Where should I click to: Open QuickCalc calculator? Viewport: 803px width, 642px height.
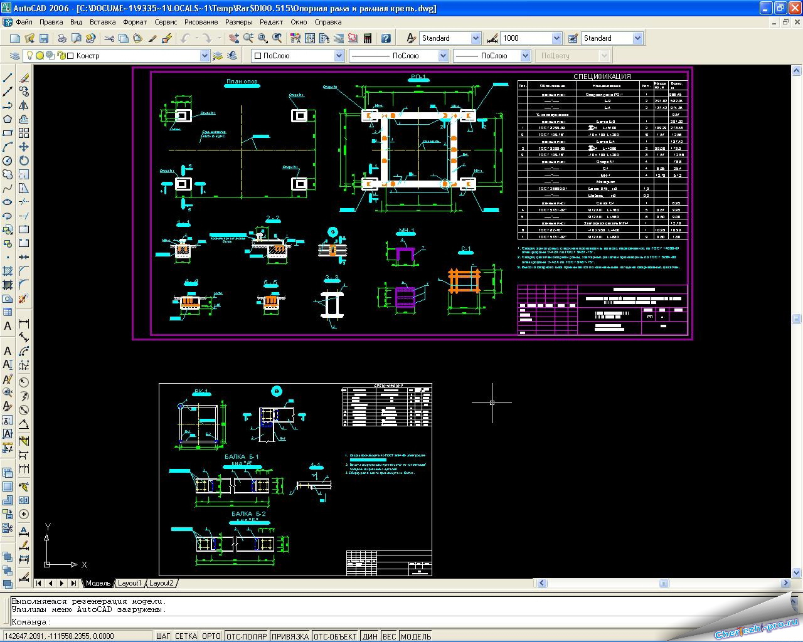[x=367, y=38]
